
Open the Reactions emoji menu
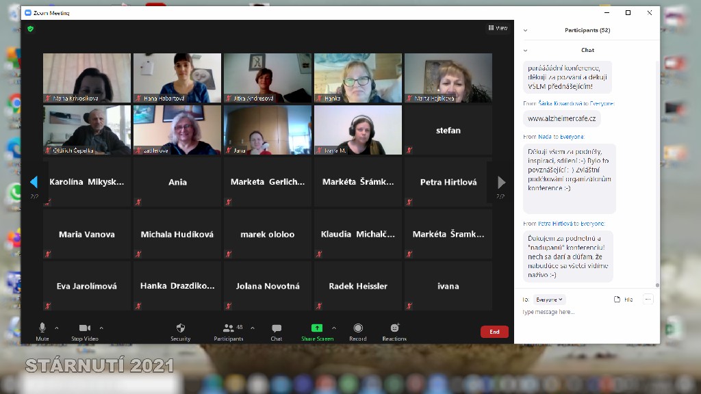coord(394,329)
